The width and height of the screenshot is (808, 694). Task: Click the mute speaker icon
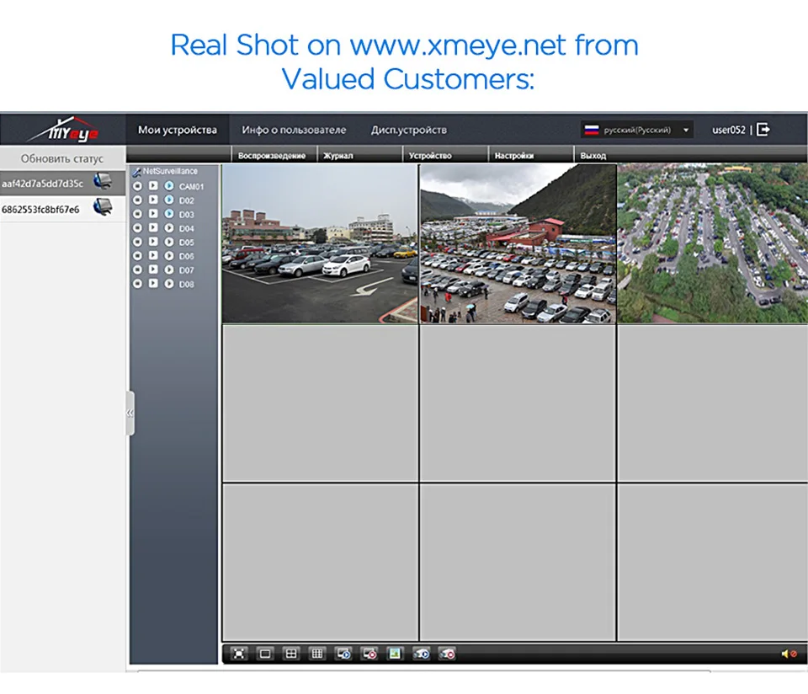tap(789, 654)
